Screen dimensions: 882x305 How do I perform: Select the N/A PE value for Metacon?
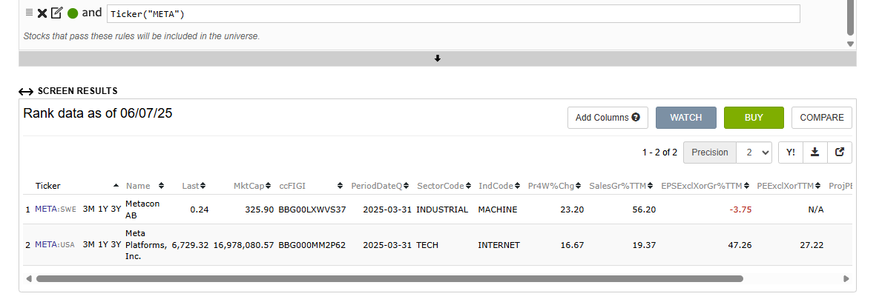pyautogui.click(x=816, y=210)
